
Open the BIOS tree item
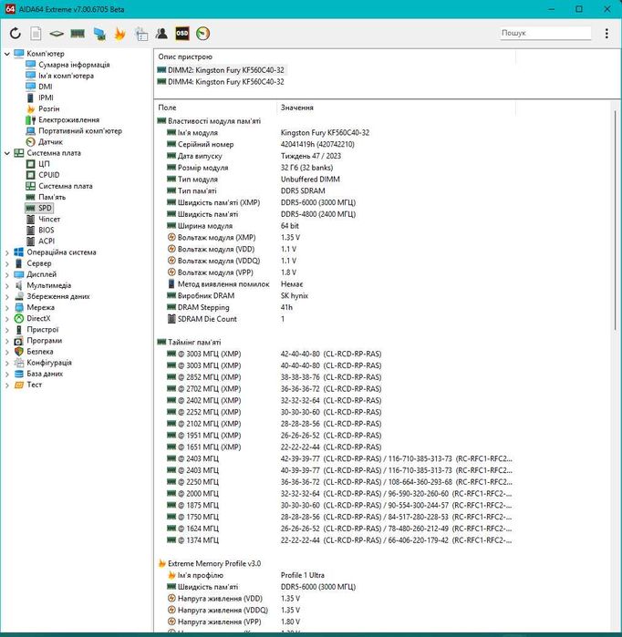46,230
